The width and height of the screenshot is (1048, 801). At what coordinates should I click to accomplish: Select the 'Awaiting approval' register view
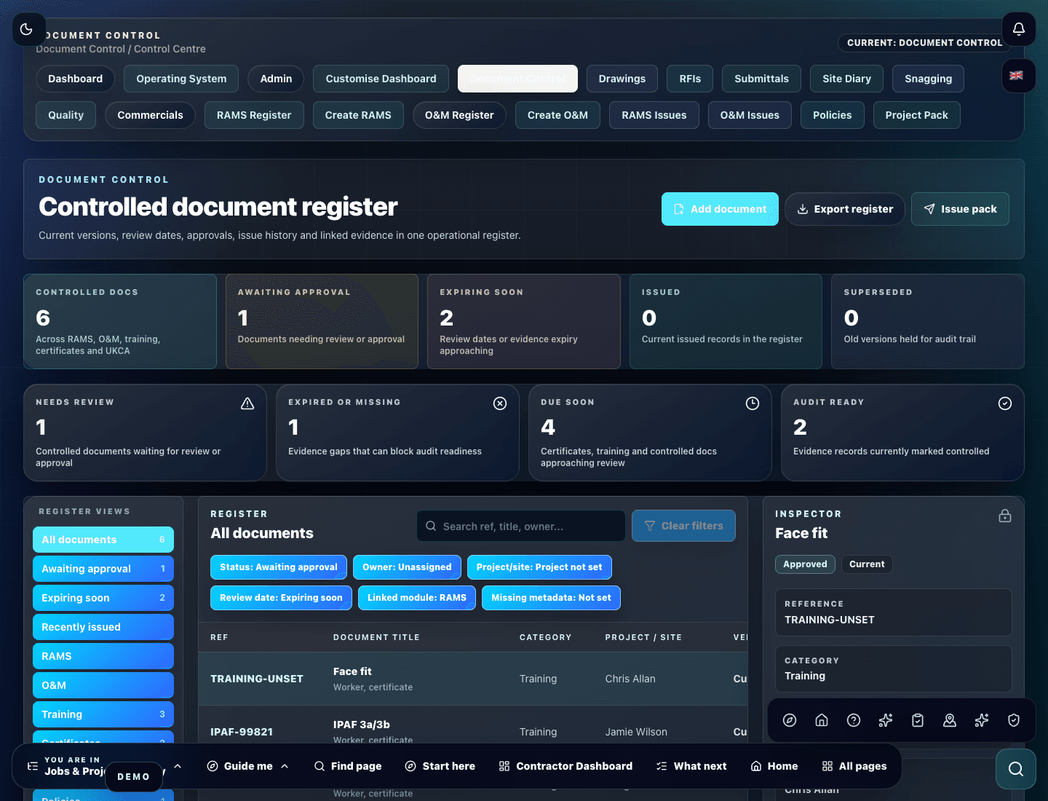click(x=103, y=569)
